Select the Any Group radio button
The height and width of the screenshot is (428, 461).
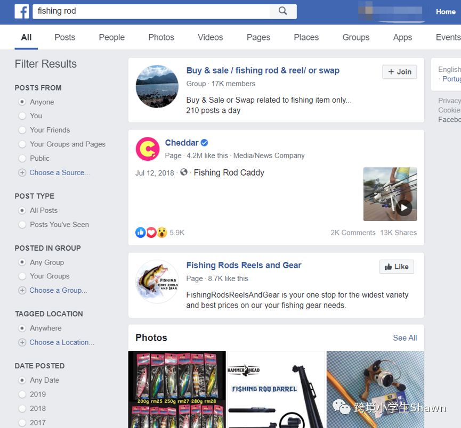[22, 262]
